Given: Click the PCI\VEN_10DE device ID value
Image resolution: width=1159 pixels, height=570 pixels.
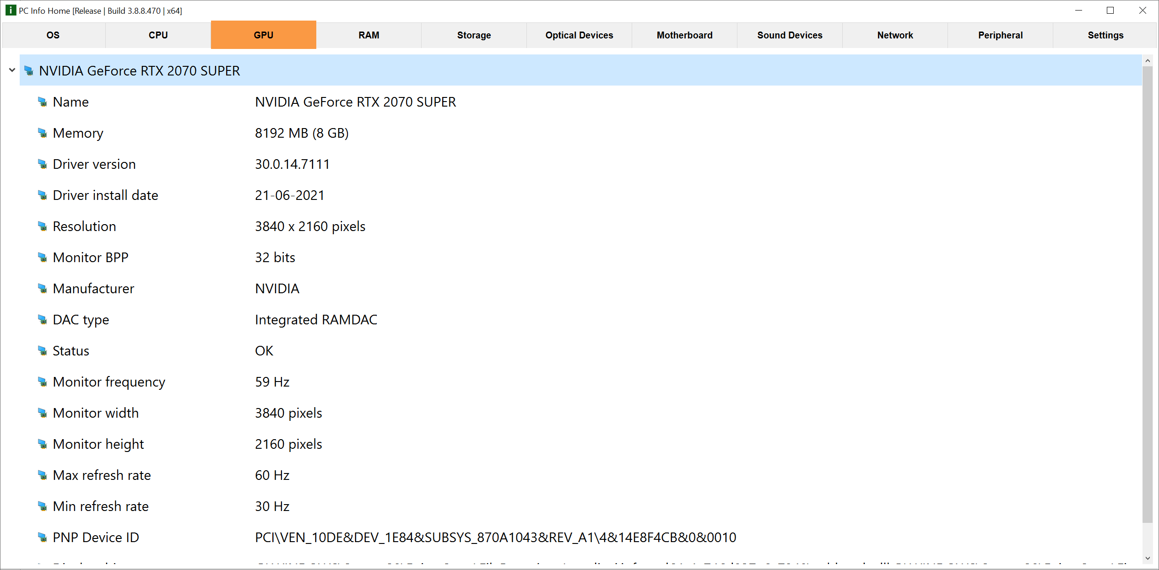Looking at the screenshot, I should pos(496,538).
